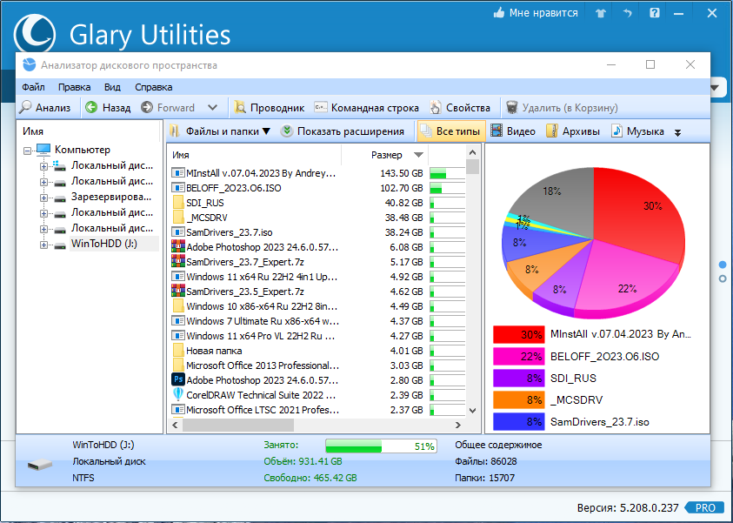The width and height of the screenshot is (733, 523).
Task: Open the Справка menu
Action: tap(153, 87)
